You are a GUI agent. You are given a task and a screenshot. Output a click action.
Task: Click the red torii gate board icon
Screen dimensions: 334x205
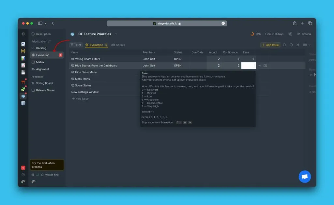[23, 82]
